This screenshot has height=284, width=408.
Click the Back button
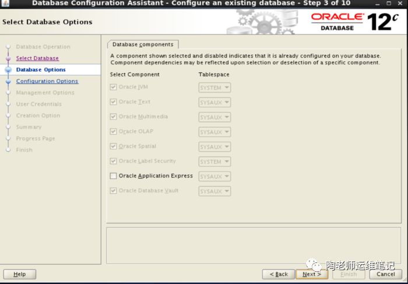pyautogui.click(x=278, y=274)
